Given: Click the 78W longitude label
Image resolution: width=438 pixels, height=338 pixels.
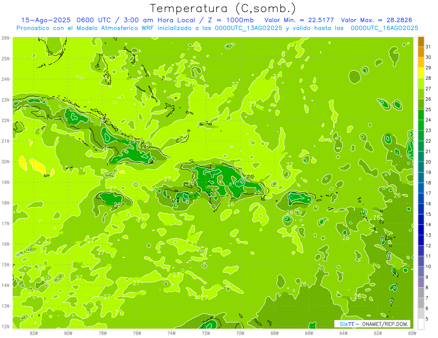Looking at the screenshot, I should click(103, 333).
